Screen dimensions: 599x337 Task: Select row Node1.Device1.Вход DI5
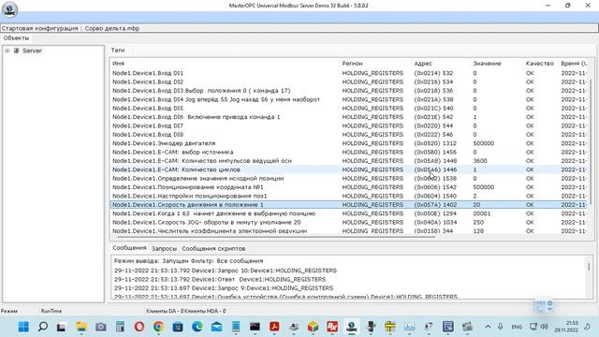(x=349, y=109)
